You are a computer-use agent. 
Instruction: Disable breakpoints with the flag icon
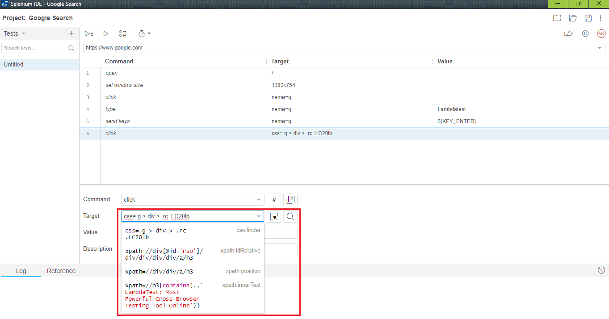568,33
